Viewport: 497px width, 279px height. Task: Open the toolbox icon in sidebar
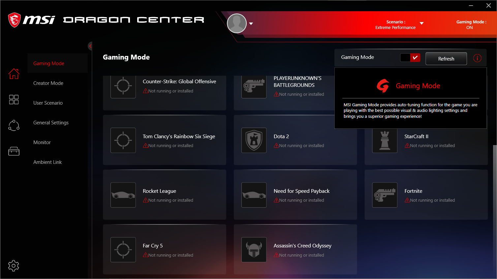point(14,151)
